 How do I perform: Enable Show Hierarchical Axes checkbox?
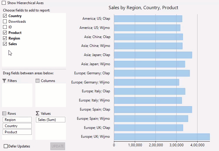[x=4, y=3]
